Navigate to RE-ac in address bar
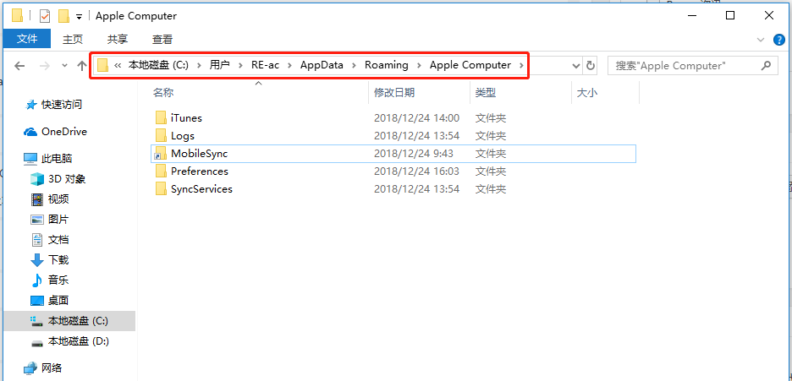The width and height of the screenshot is (792, 381). tap(265, 65)
